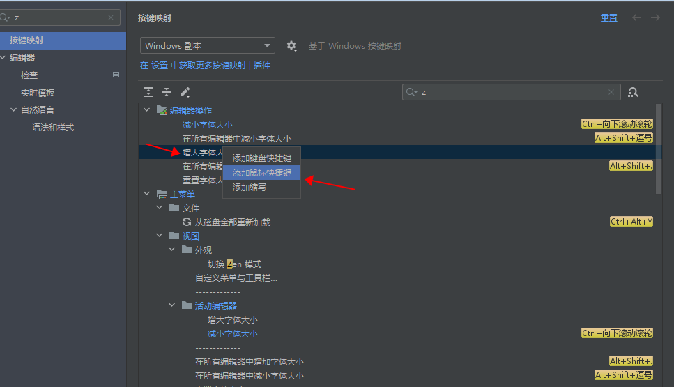
Task: Collapse the 编辑器操作 tree node
Action: pyautogui.click(x=146, y=110)
